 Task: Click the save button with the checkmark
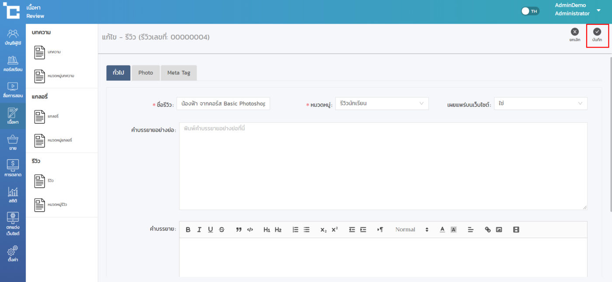coord(597,35)
